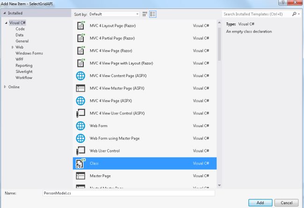Expand the Web tree node
This screenshot has width=304, height=208.
[13, 47]
